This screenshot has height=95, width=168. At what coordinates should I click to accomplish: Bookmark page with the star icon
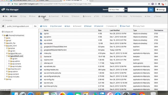coord(149,4)
